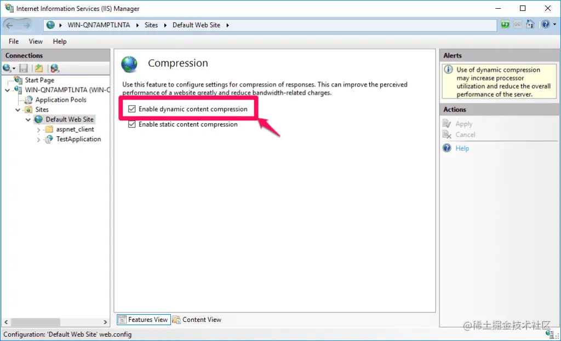The image size is (561, 341).
Task: Click the dynamic compression alert text
Action: [503, 82]
